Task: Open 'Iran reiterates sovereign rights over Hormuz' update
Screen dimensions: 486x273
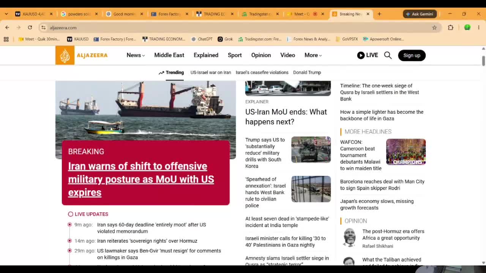Action: tap(147, 241)
